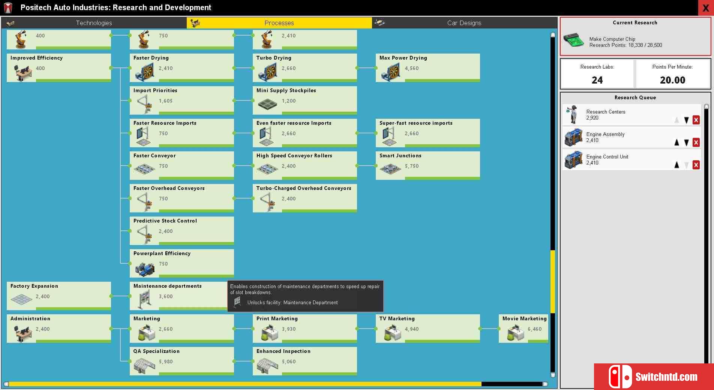The width and height of the screenshot is (714, 390).
Task: Open the Processes tab
Action: tap(279, 23)
